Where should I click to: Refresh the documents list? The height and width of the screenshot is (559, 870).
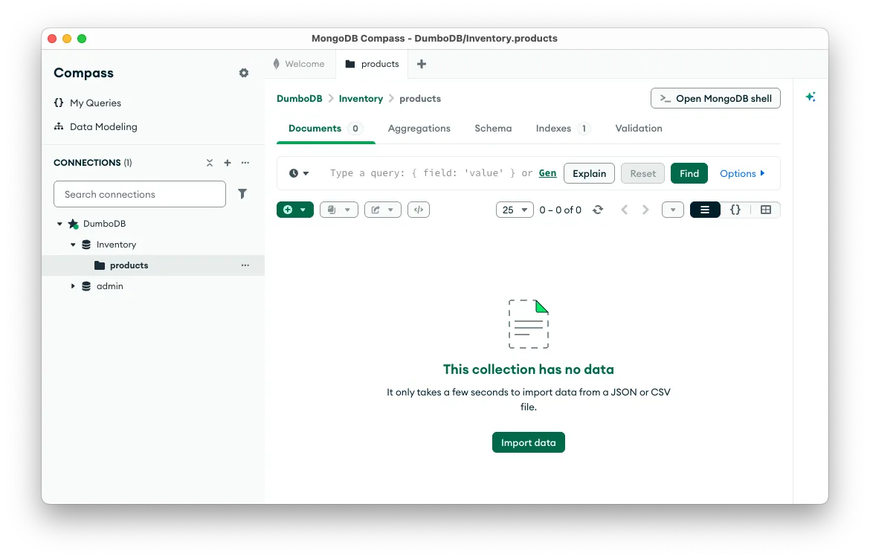click(598, 210)
